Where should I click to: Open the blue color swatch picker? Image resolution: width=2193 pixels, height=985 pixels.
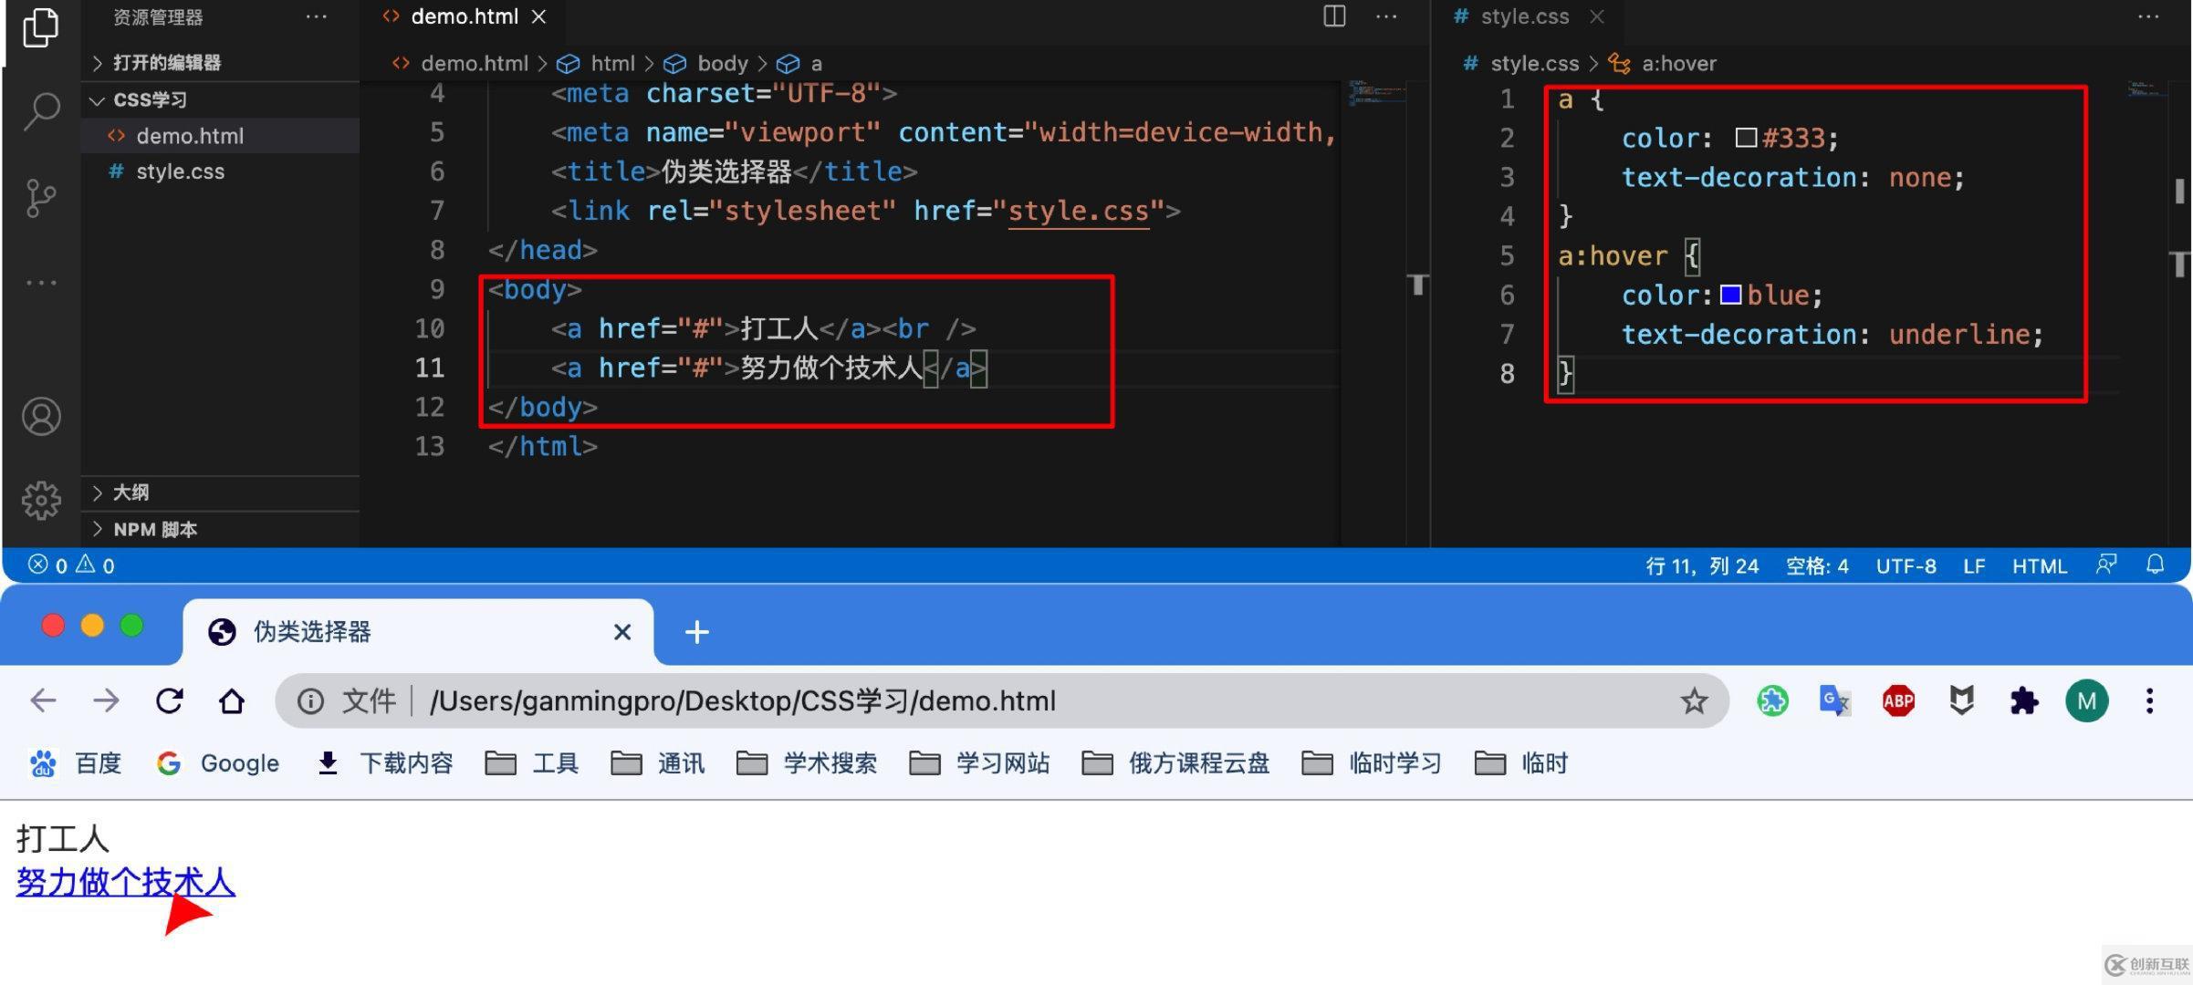(x=1730, y=295)
